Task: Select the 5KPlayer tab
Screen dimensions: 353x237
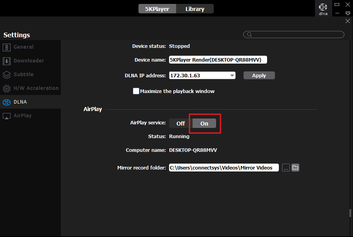Action: click(x=157, y=8)
